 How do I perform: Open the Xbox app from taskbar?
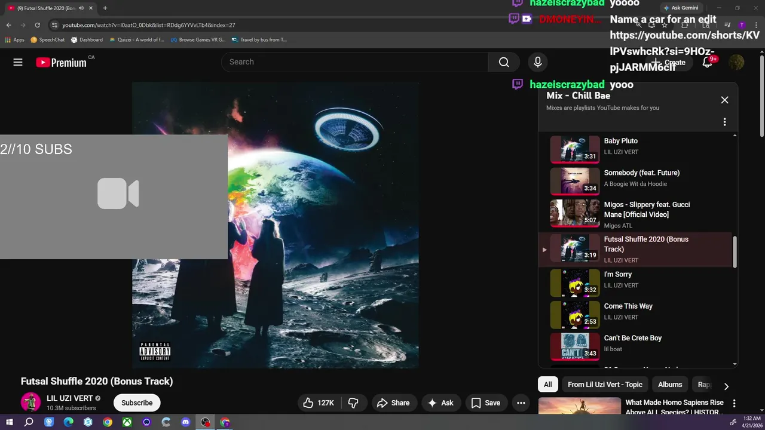[x=127, y=422]
